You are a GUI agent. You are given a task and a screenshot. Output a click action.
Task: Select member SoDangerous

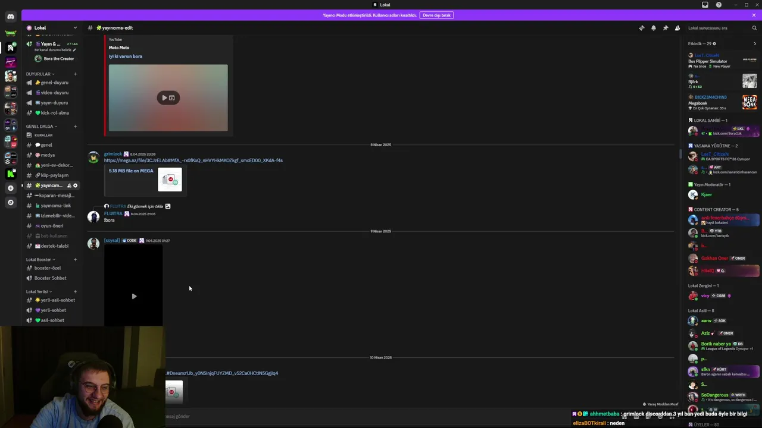(x=723, y=396)
